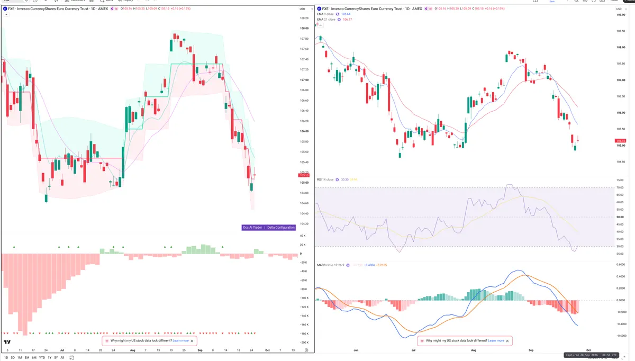Dismiss the left chart US stock data notice
Image resolution: width=635 pixels, height=361 pixels.
click(193, 341)
